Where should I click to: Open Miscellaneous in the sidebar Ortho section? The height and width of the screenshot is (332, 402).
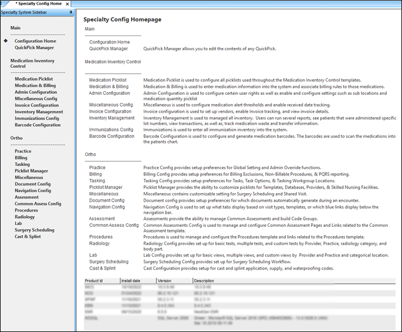tap(29, 178)
